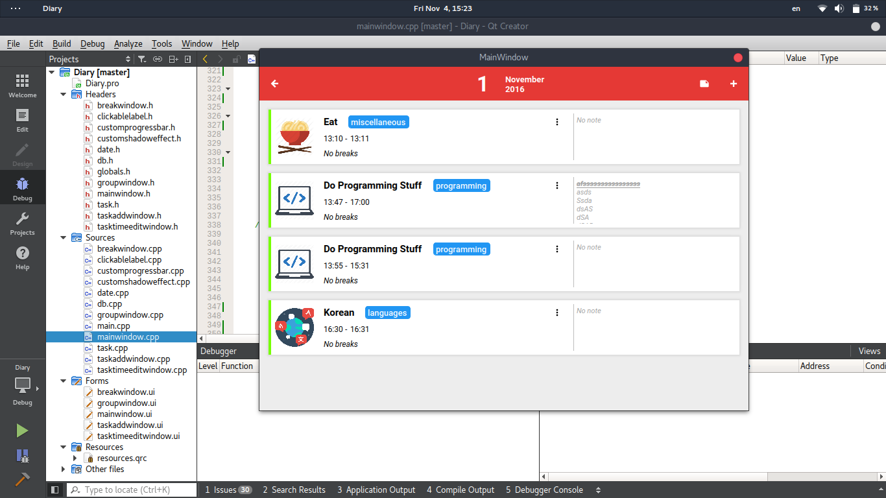The width and height of the screenshot is (886, 498).
Task: Open the Debug menu in the menu bar
Action: point(93,43)
